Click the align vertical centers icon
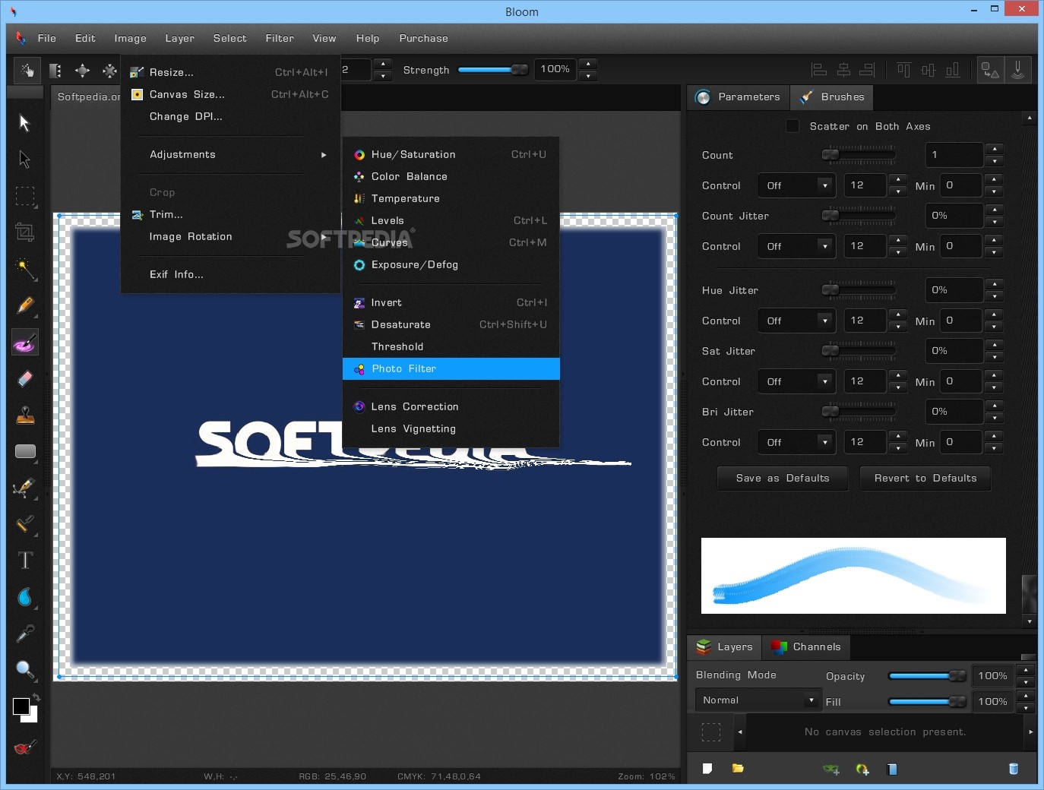This screenshot has height=790, width=1044. pos(928,70)
